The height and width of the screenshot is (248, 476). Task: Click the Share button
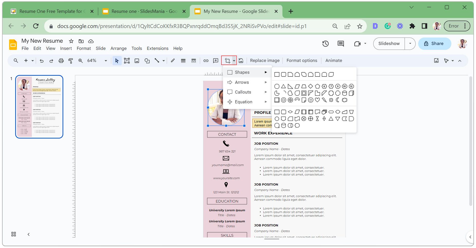(434, 43)
